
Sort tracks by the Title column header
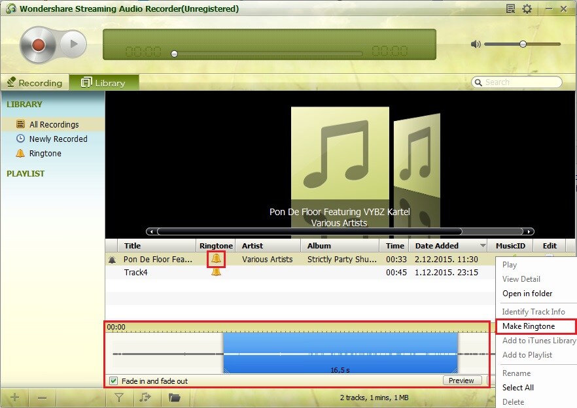[x=156, y=245]
